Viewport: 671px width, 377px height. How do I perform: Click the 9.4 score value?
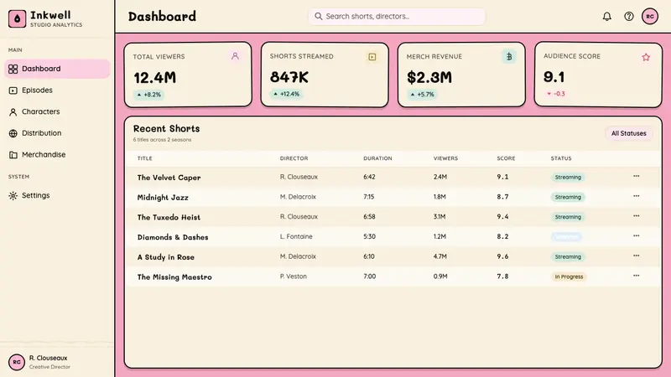[502, 217]
